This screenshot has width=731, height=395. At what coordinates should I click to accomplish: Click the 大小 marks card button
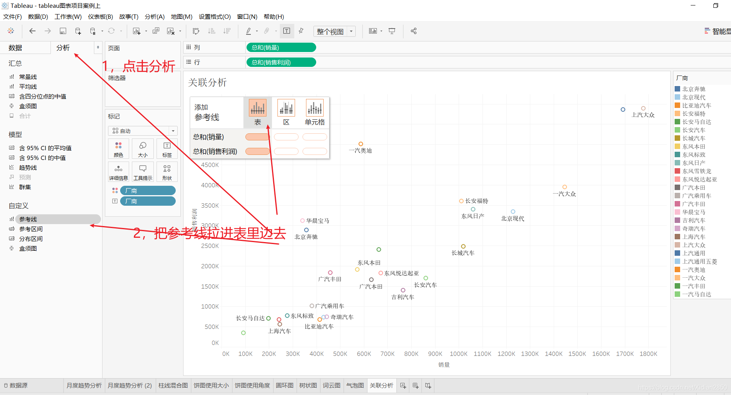coord(143,149)
